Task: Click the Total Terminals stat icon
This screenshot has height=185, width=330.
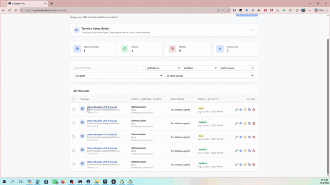Action: (77, 49)
